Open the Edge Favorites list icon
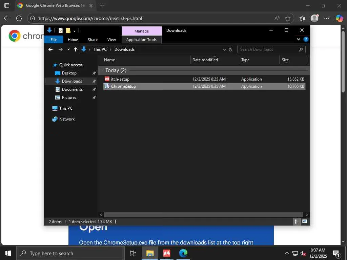Screen dimensions: 347x260 point(302,18)
